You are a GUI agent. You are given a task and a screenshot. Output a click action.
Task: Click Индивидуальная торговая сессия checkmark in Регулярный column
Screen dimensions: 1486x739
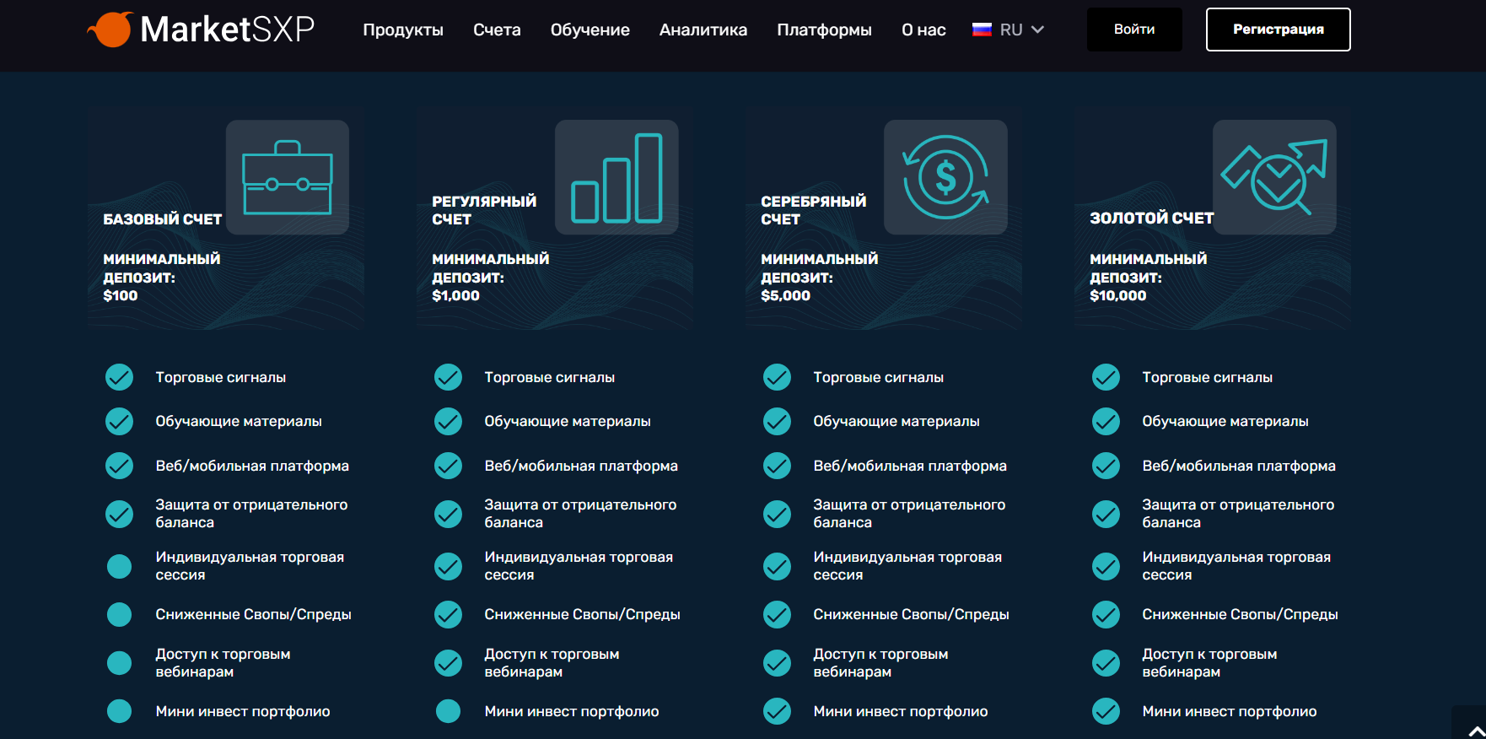[x=448, y=566]
